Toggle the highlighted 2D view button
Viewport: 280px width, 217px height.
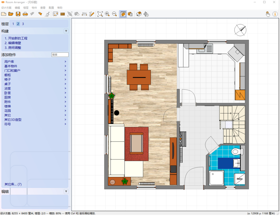[x=123, y=14]
